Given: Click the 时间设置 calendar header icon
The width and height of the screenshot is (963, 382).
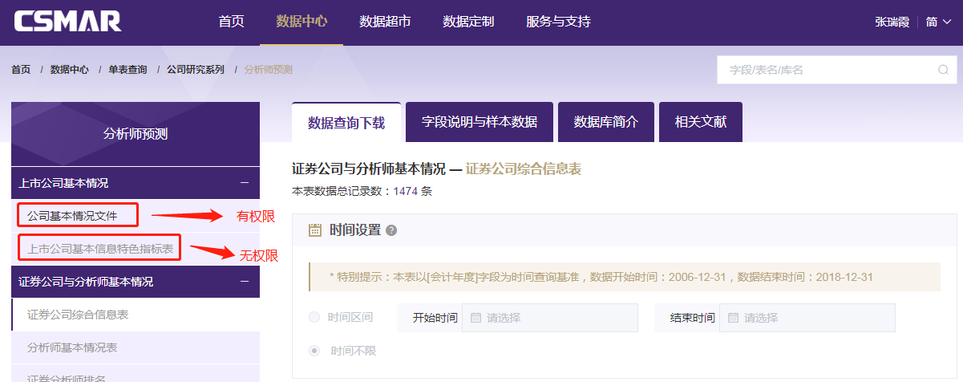Looking at the screenshot, I should pos(315,230).
